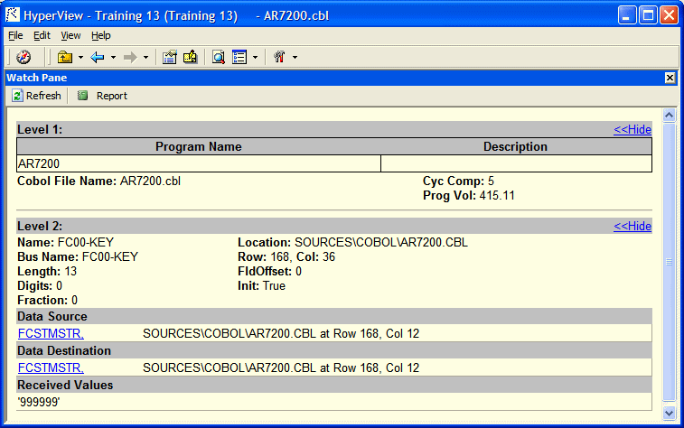
Task: Click the yellow locked-folder toolbar icon
Action: 190,57
